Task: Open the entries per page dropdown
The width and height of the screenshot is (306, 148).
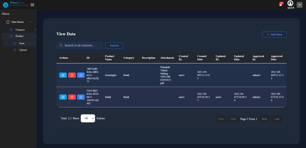Action: tap(88, 118)
